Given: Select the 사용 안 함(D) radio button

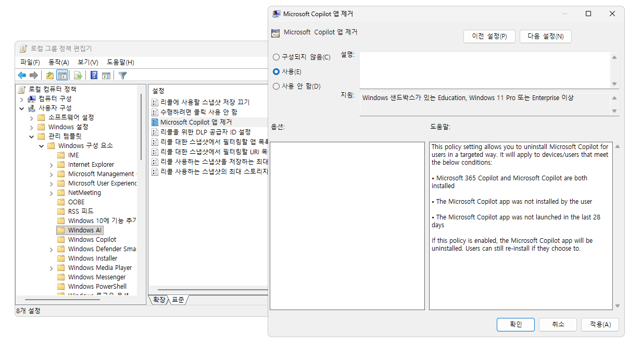Looking at the screenshot, I should pos(276,86).
